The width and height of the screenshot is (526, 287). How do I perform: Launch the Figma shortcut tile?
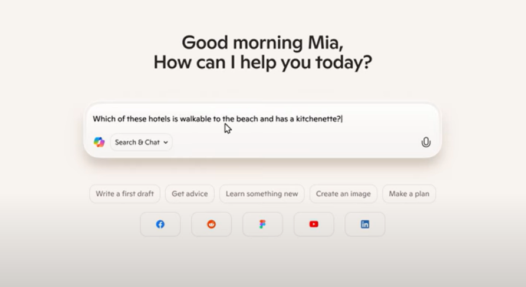(x=262, y=225)
